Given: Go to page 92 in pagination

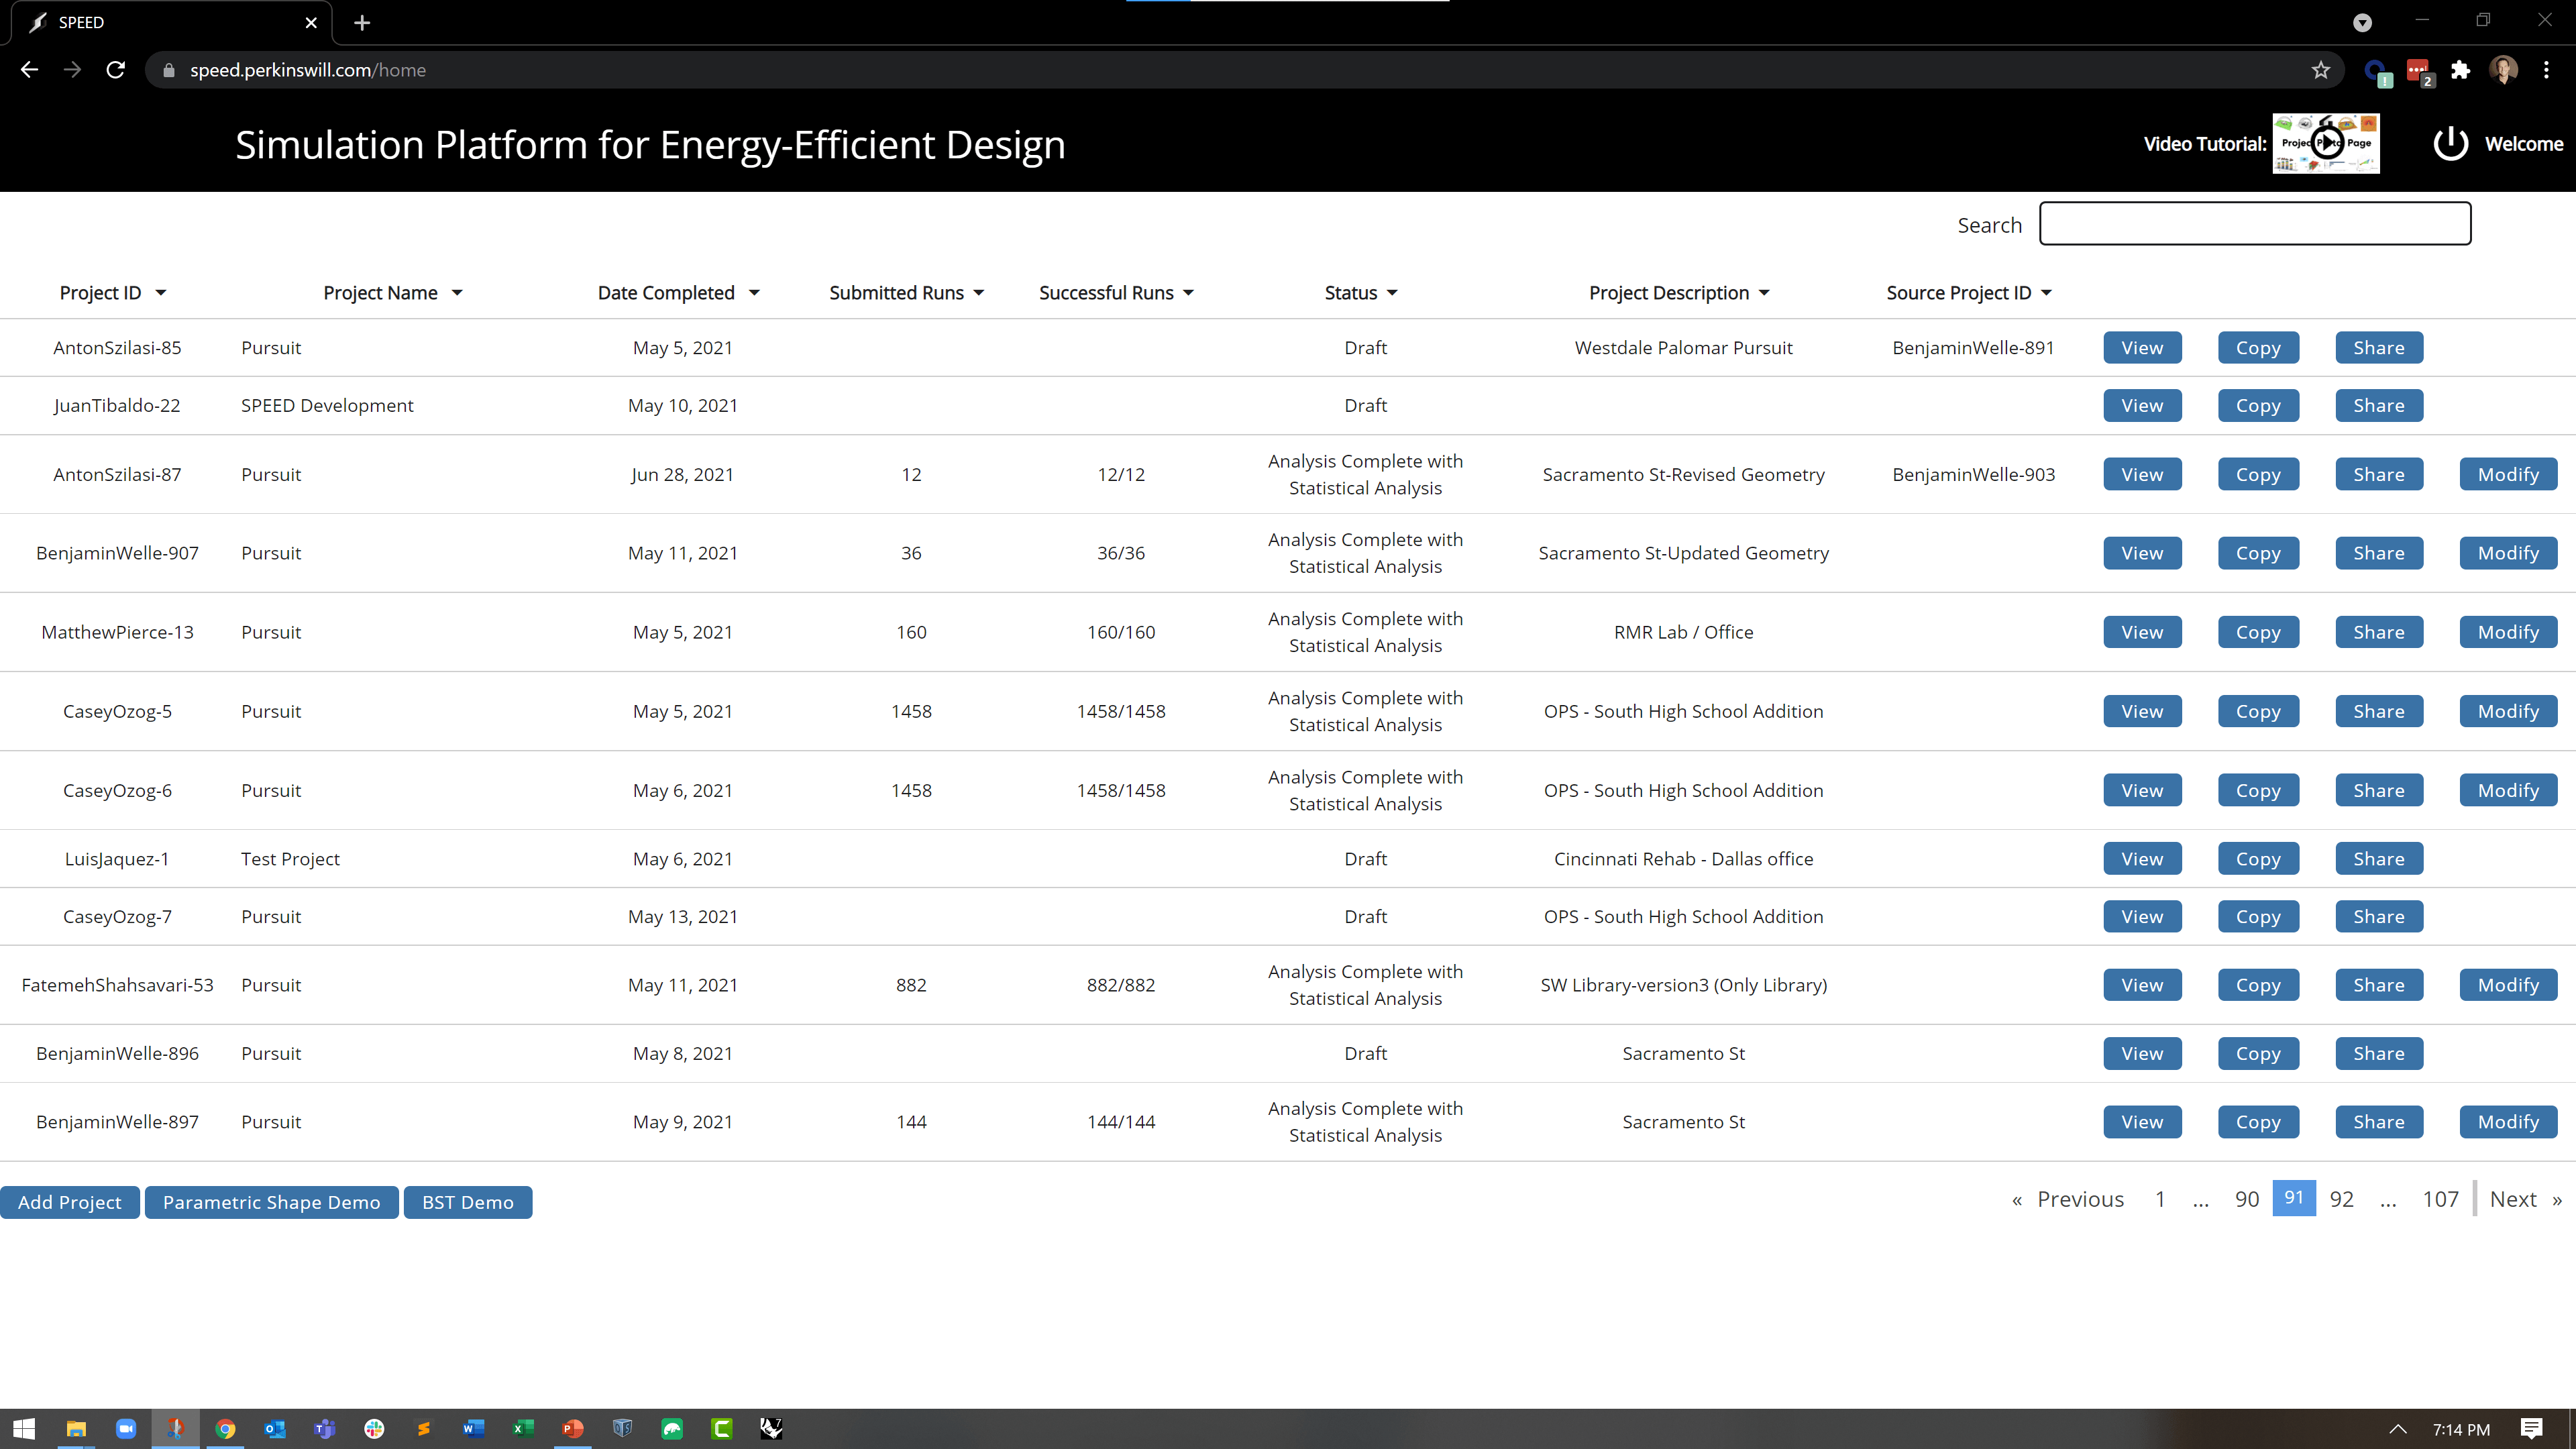Looking at the screenshot, I should [x=2341, y=1199].
